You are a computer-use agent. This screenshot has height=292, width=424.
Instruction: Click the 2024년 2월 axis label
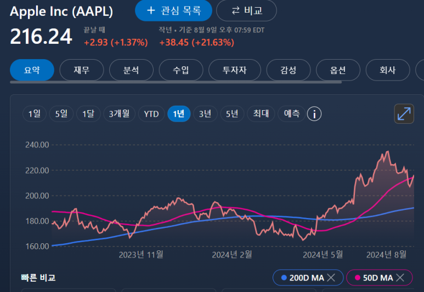point(232,254)
